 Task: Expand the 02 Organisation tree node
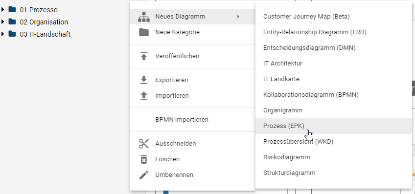[x=2, y=22]
